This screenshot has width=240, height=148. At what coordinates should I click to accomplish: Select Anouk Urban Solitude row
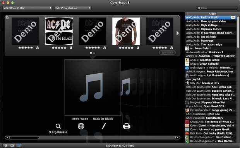211,64
